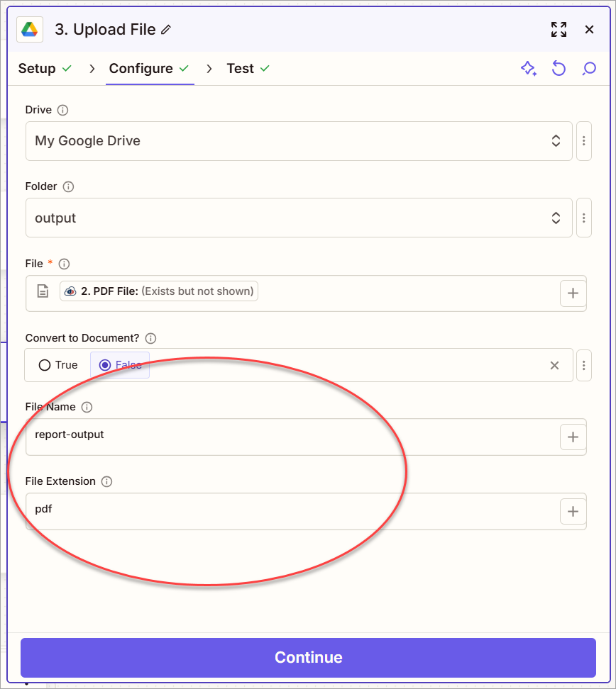616x689 pixels.
Task: Open the My Google Drive dropdown
Action: [x=298, y=141]
